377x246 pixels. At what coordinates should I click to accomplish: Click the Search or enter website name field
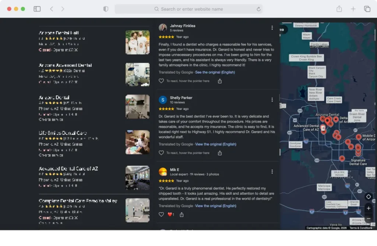coord(189,9)
